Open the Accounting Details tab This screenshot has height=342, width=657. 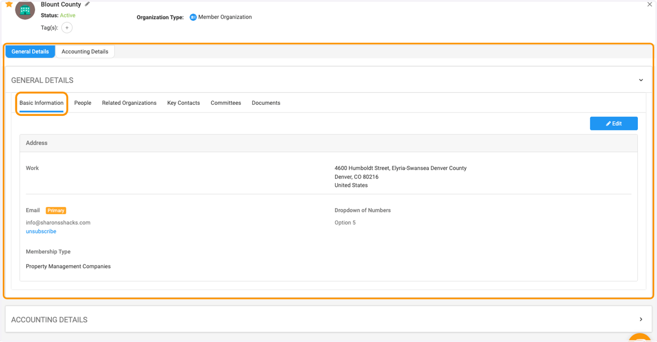(x=85, y=51)
